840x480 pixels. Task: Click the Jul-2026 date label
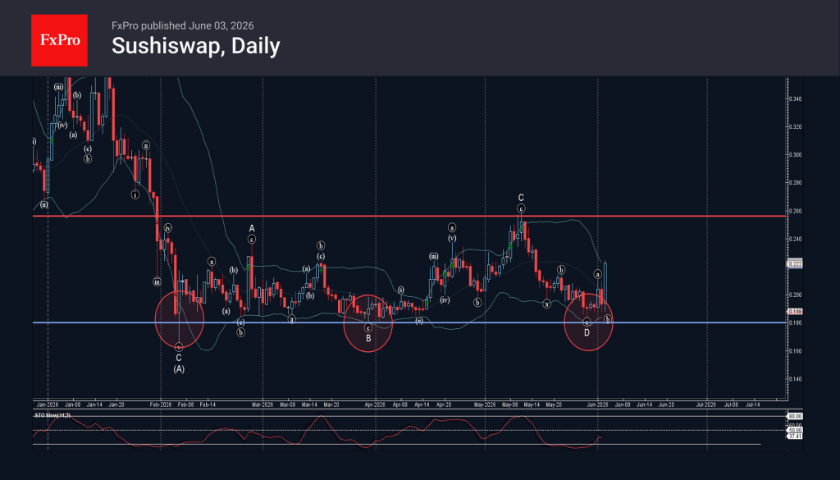tap(706, 405)
